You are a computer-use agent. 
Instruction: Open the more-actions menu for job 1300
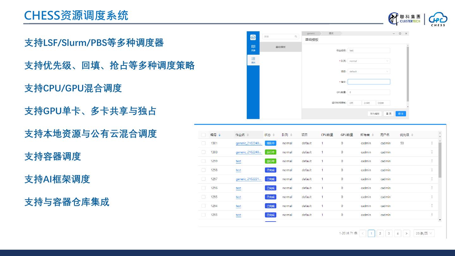(x=432, y=152)
